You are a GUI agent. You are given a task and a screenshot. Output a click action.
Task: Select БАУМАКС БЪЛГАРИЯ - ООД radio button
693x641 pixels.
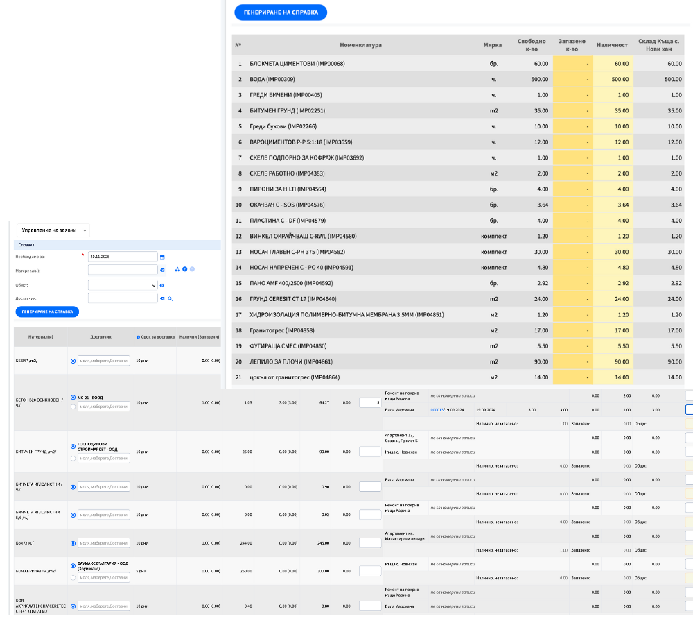pos(73,566)
